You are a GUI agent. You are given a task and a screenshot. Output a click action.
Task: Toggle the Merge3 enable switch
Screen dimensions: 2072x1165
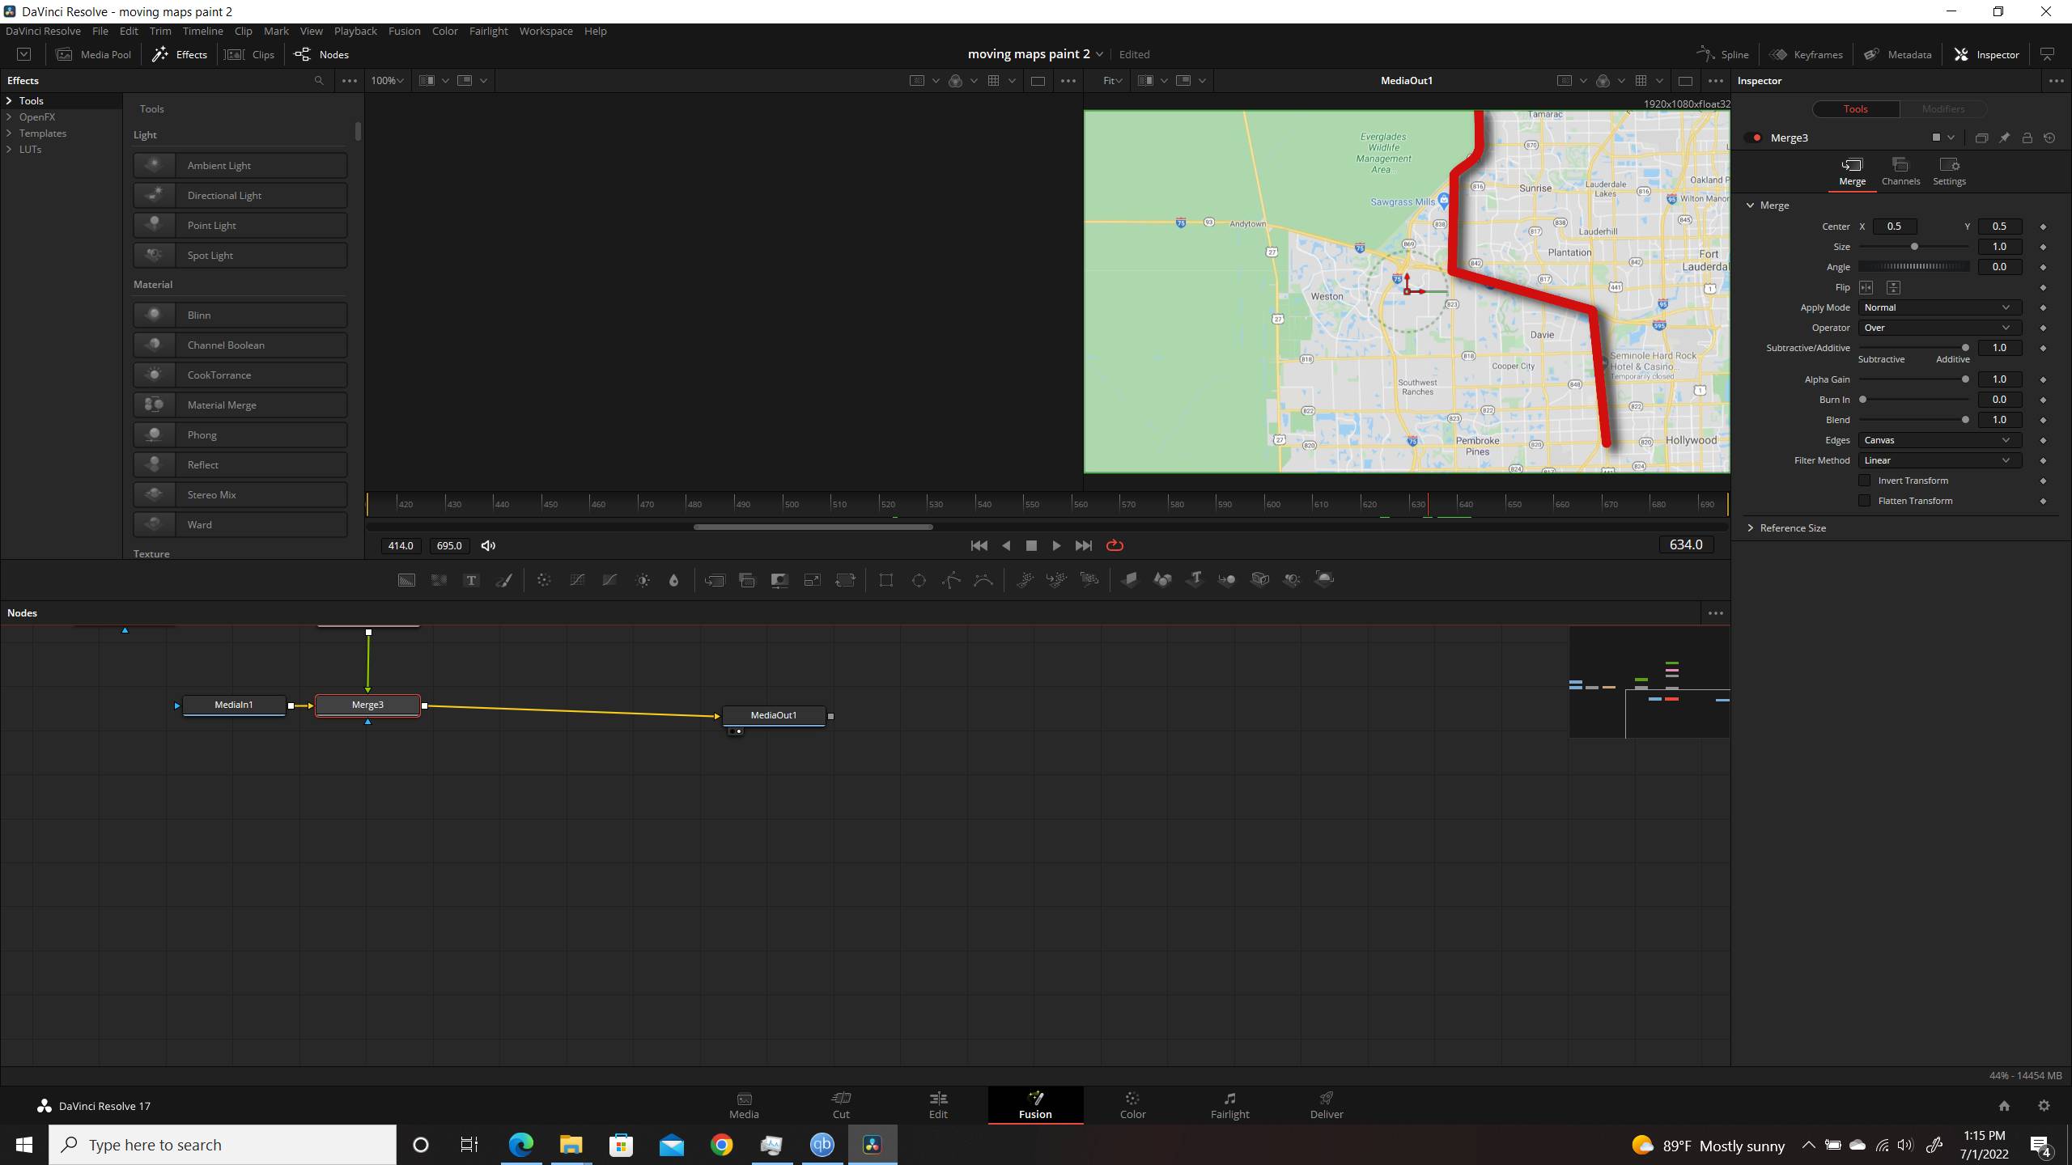[1755, 138]
